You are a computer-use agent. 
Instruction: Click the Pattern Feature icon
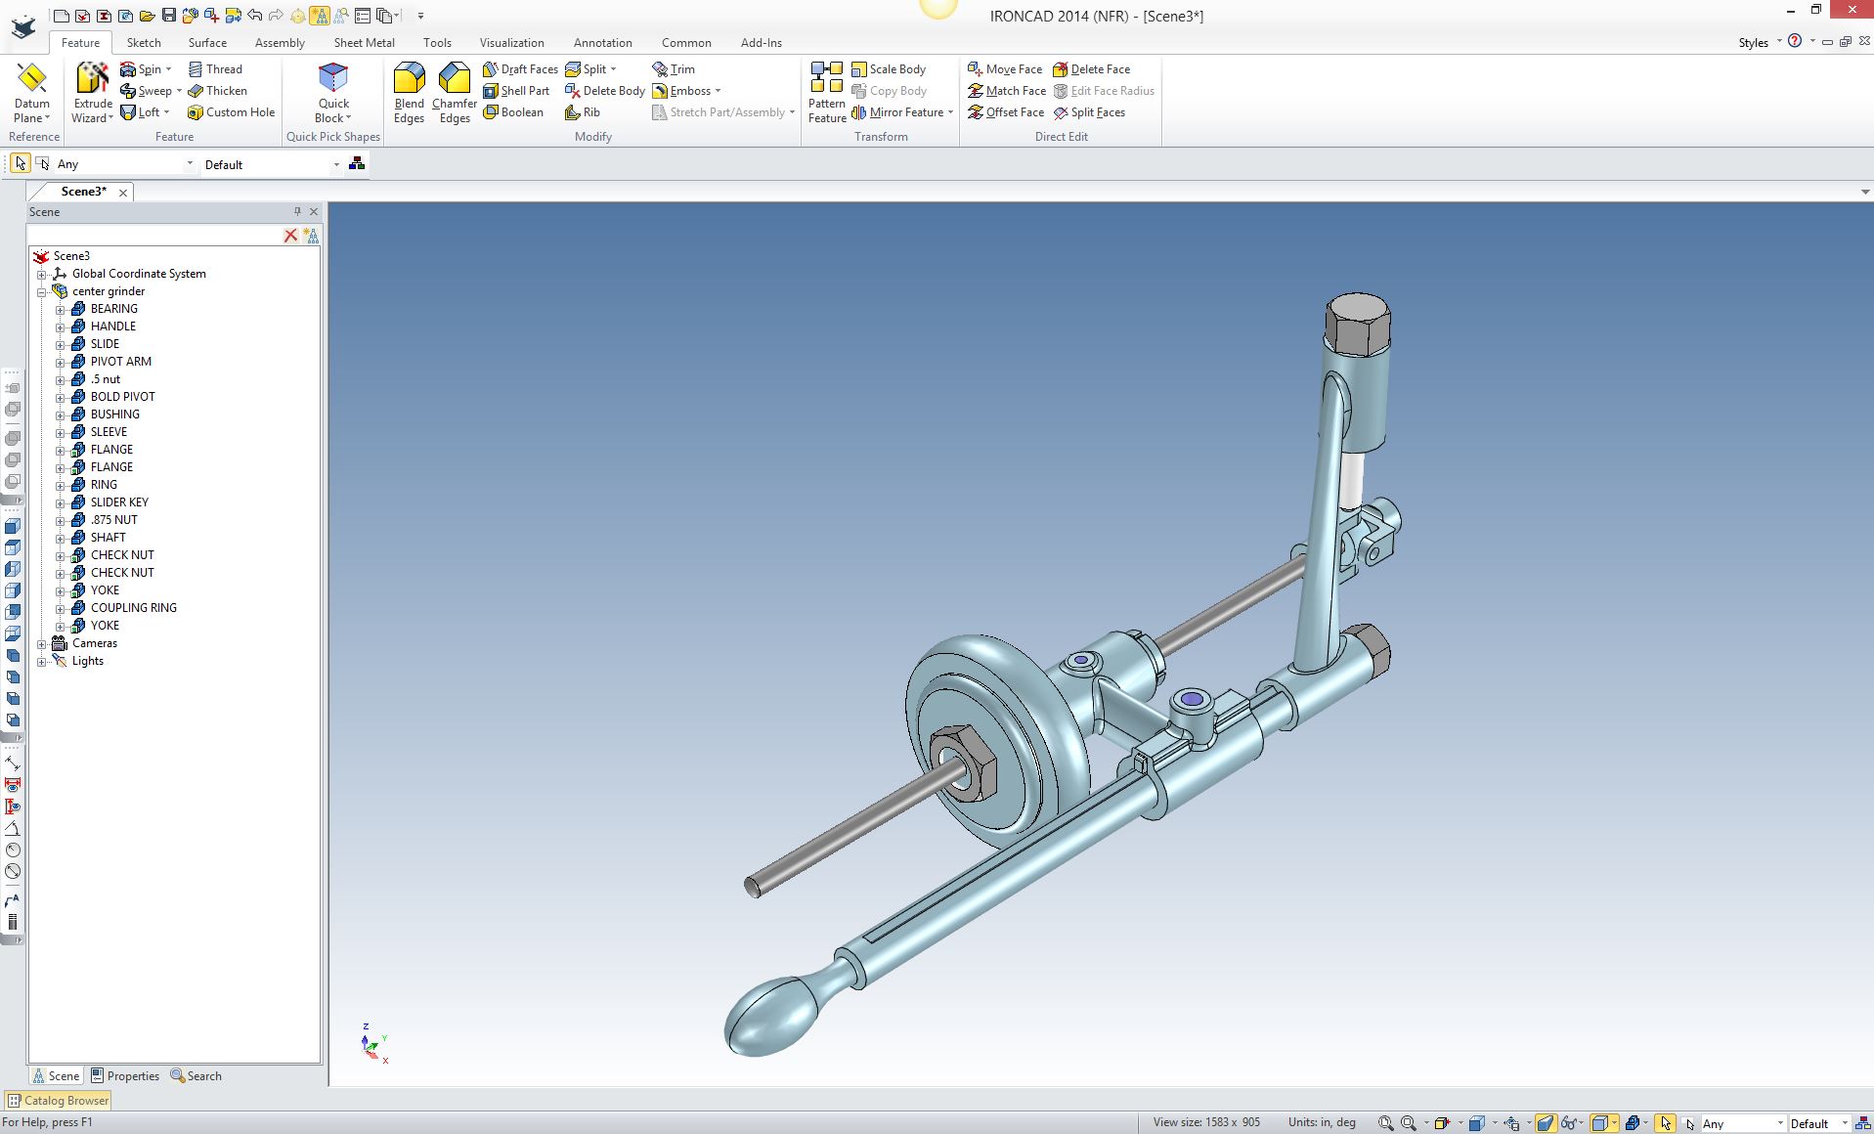826,78
